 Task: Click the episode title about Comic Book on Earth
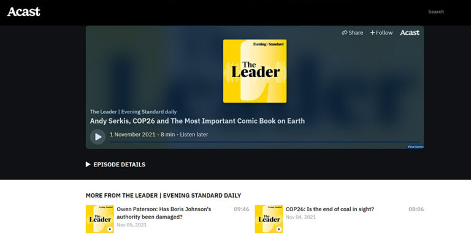click(x=197, y=121)
